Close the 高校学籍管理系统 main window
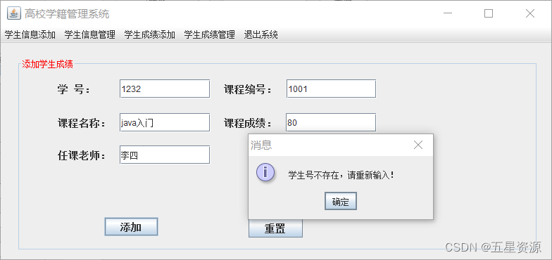This screenshot has height=260, width=552. (529, 14)
